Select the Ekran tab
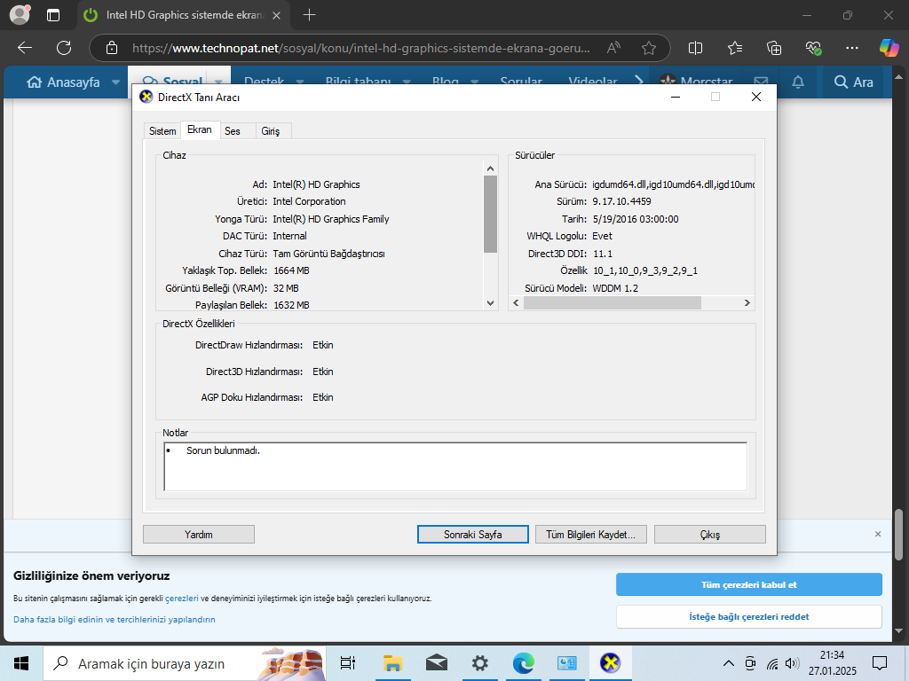Image resolution: width=909 pixels, height=681 pixels. [x=200, y=129]
